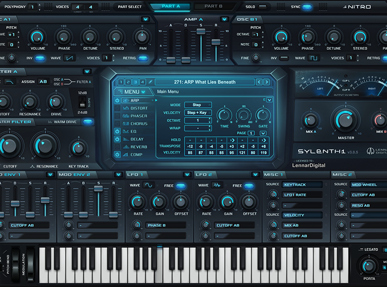Toggle the WARM DRIVE switch
The image size is (387, 287).
point(88,122)
